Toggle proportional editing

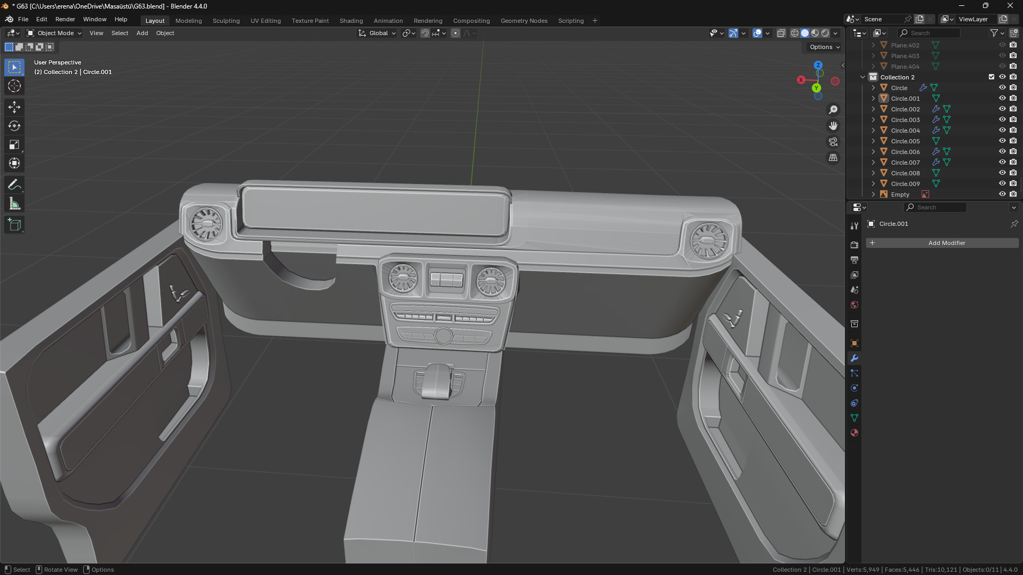pyautogui.click(x=455, y=33)
